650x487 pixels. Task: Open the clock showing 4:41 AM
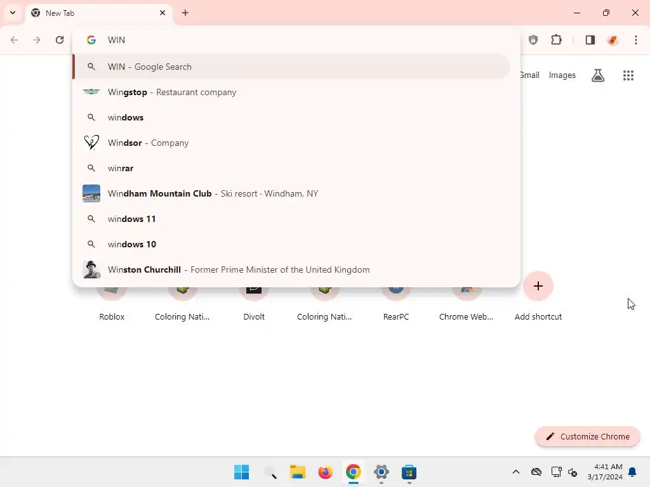(605, 472)
